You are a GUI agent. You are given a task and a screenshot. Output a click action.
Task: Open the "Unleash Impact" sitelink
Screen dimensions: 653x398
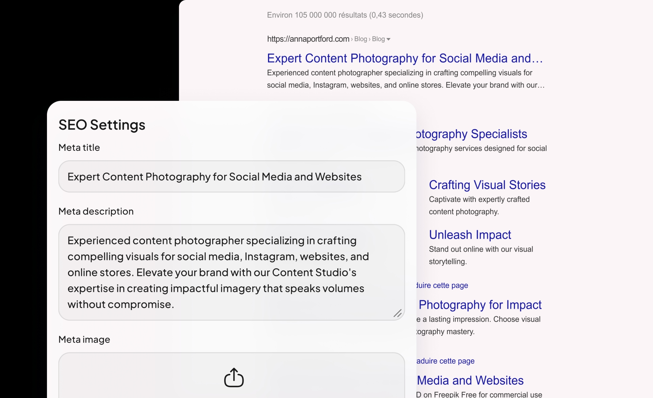[470, 235]
